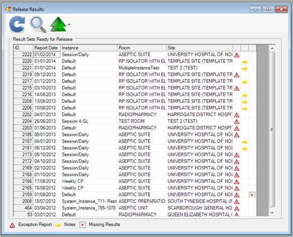Viewport: 293px width, 237px height.
Task: Select the TEST ROOM cell
Action: click(x=142, y=121)
